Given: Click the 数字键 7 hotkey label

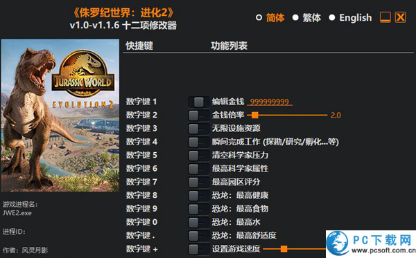Looking at the screenshot, I should pyautogui.click(x=141, y=182).
